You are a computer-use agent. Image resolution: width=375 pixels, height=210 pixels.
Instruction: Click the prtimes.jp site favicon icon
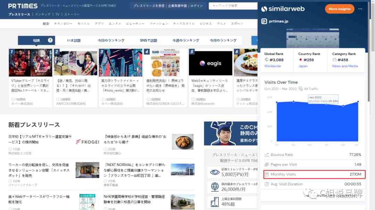[x=264, y=21]
